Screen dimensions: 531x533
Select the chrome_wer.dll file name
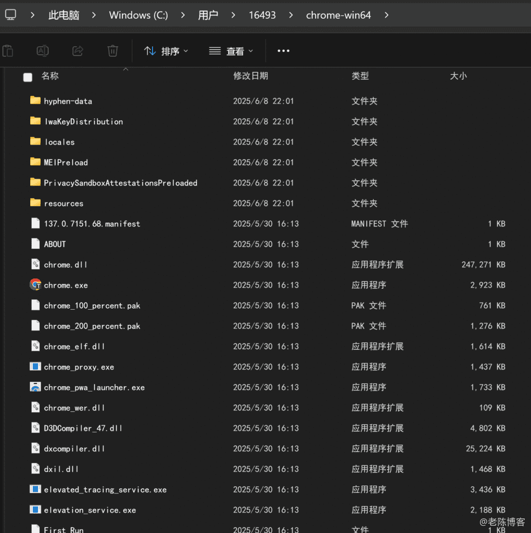click(74, 408)
